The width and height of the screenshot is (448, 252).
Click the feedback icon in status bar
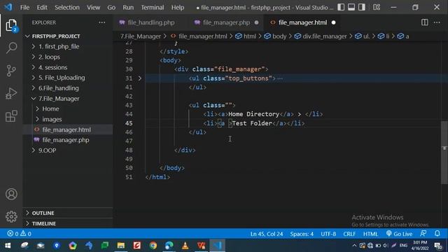[423, 234]
